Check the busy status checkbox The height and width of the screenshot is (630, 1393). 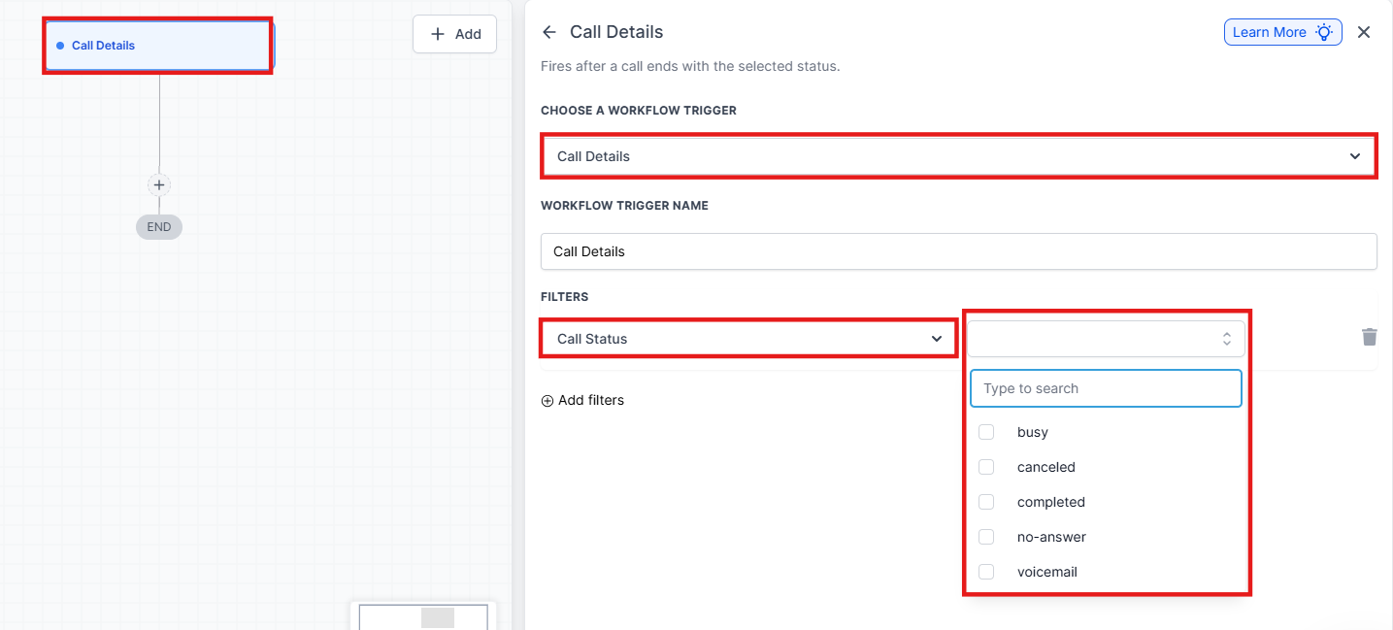986,432
